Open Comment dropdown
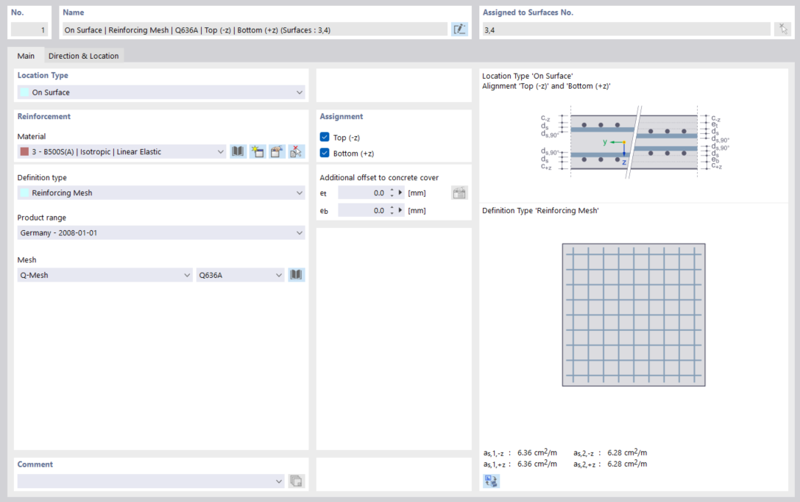 (151, 481)
